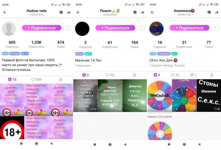This screenshot has height=150, width=221.
Task: Open gray default avatar on Люблю тебя profile
Action: (x=9, y=29)
